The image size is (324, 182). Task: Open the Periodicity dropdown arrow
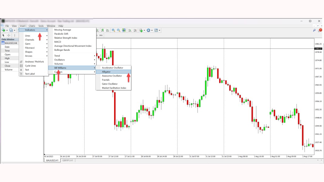152,31
